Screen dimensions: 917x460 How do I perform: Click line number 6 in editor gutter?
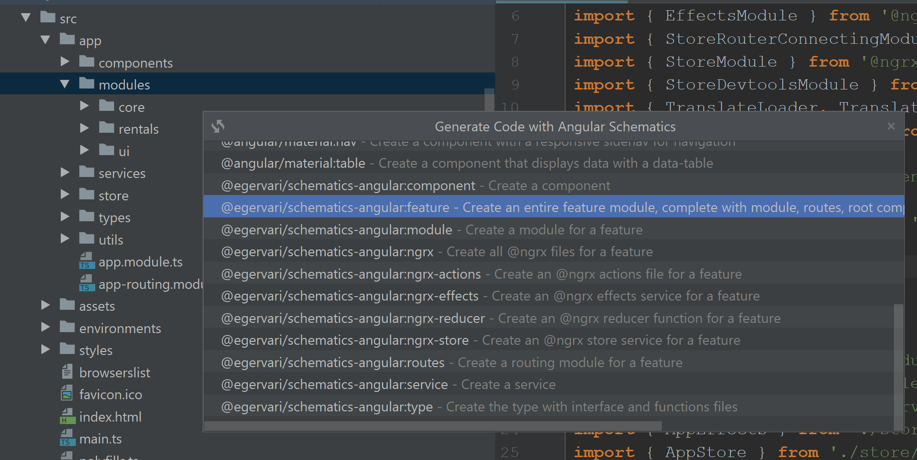click(516, 16)
